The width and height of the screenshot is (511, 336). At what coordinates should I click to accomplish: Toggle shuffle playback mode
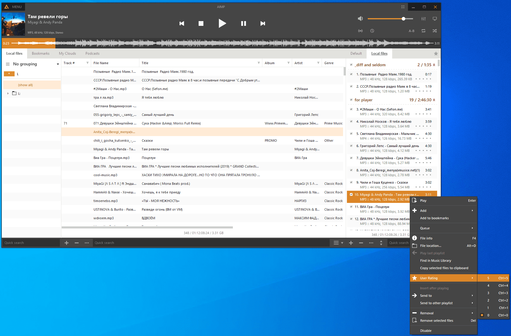pos(435,31)
